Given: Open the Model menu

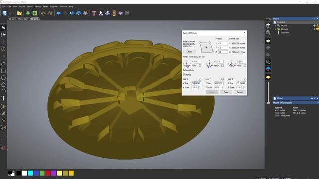Looking at the screenshot, I should click(22, 6).
